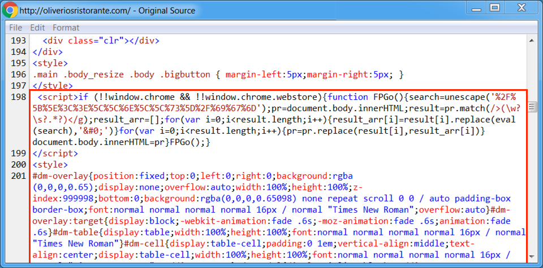Viewport: 543px width, 268px height.
Task: Click the vertical scrollbar thumb
Action: [x=531, y=107]
